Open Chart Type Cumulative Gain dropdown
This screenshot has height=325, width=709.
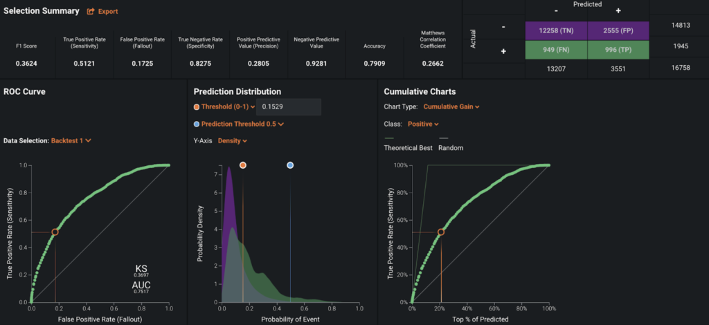click(x=451, y=107)
